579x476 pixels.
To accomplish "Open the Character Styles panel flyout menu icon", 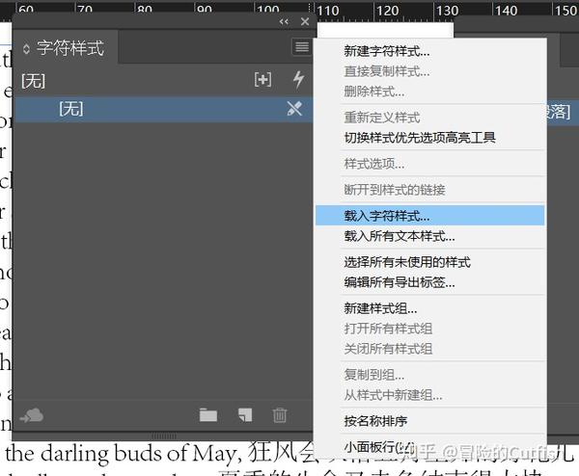I will 302,47.
